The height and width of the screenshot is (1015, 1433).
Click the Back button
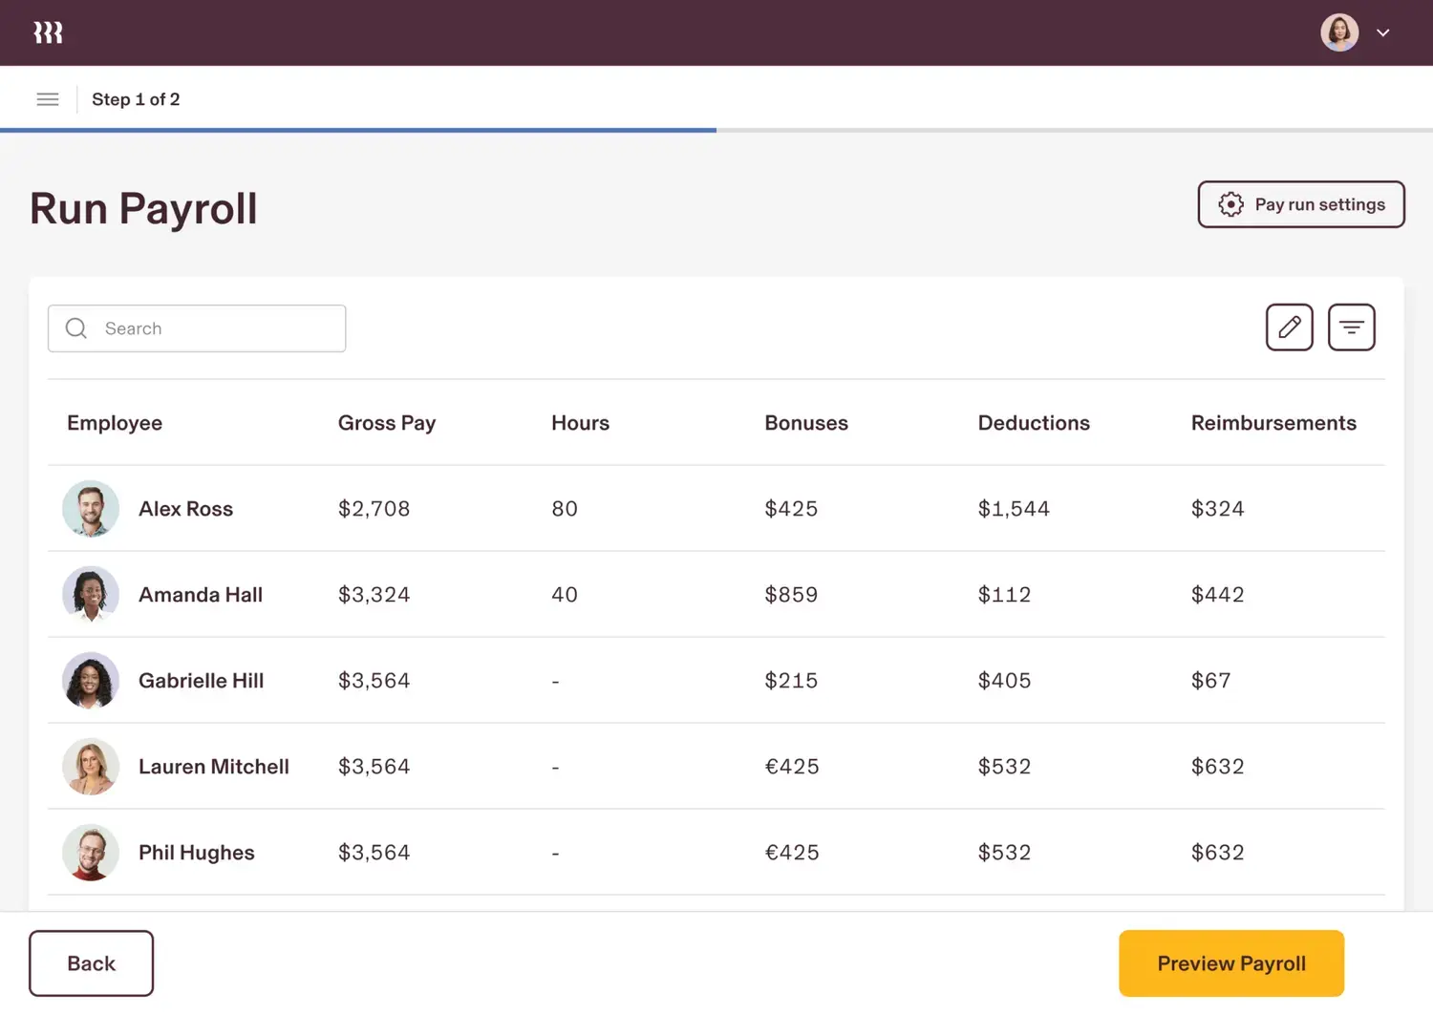(91, 962)
